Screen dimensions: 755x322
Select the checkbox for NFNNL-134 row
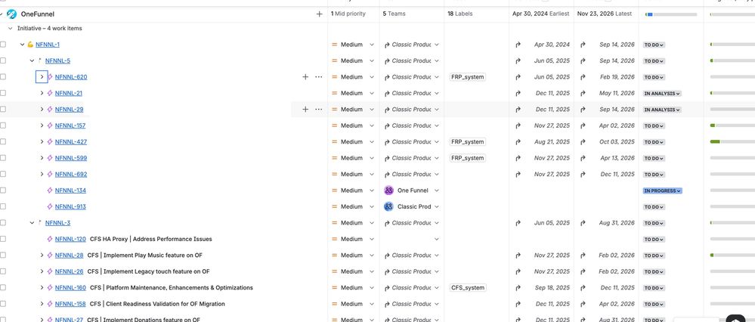click(x=3, y=190)
